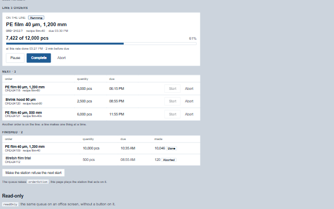Click the FINISHED · 2 section label

13,132
